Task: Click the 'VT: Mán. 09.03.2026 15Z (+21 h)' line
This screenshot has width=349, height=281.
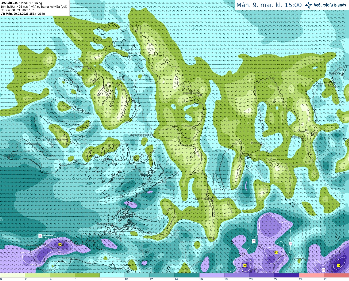Action: pyautogui.click(x=23, y=14)
